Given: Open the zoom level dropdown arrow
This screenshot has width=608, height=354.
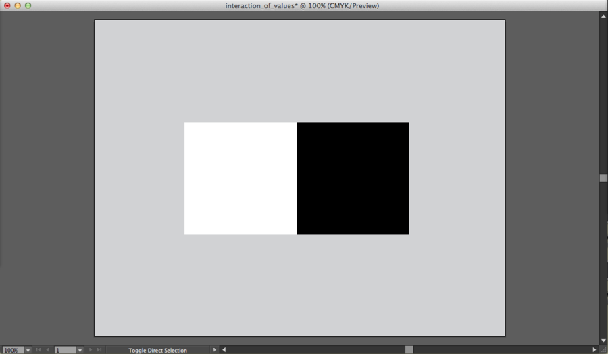Looking at the screenshot, I should coord(28,350).
